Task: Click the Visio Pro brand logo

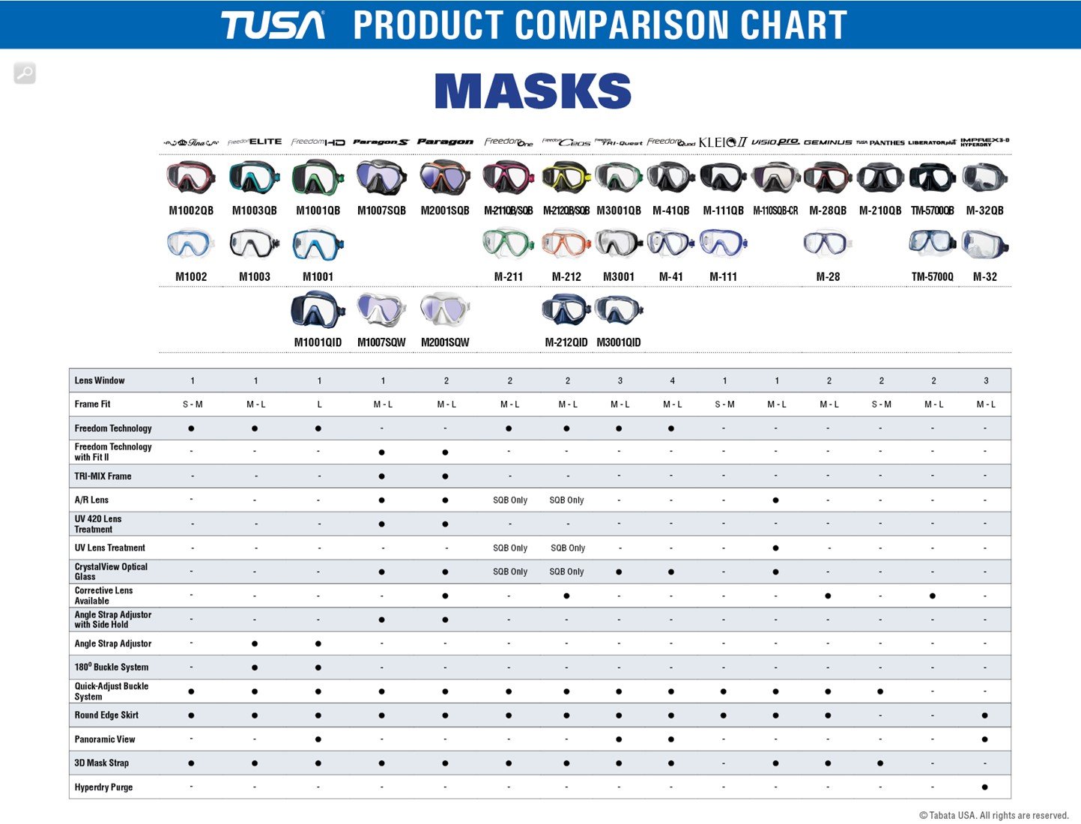Action: [x=775, y=142]
